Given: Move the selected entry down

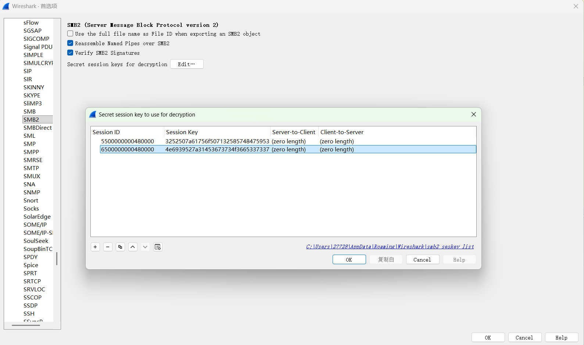Looking at the screenshot, I should 145,247.
